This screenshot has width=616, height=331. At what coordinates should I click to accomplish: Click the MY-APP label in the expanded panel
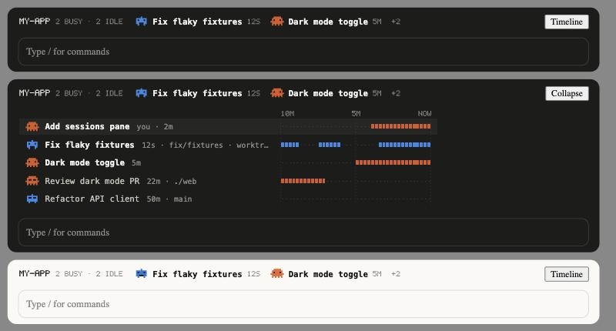tap(35, 93)
